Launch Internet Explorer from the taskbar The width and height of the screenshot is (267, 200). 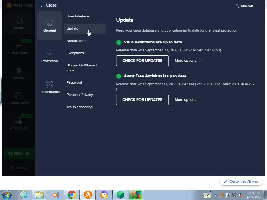coord(23,195)
